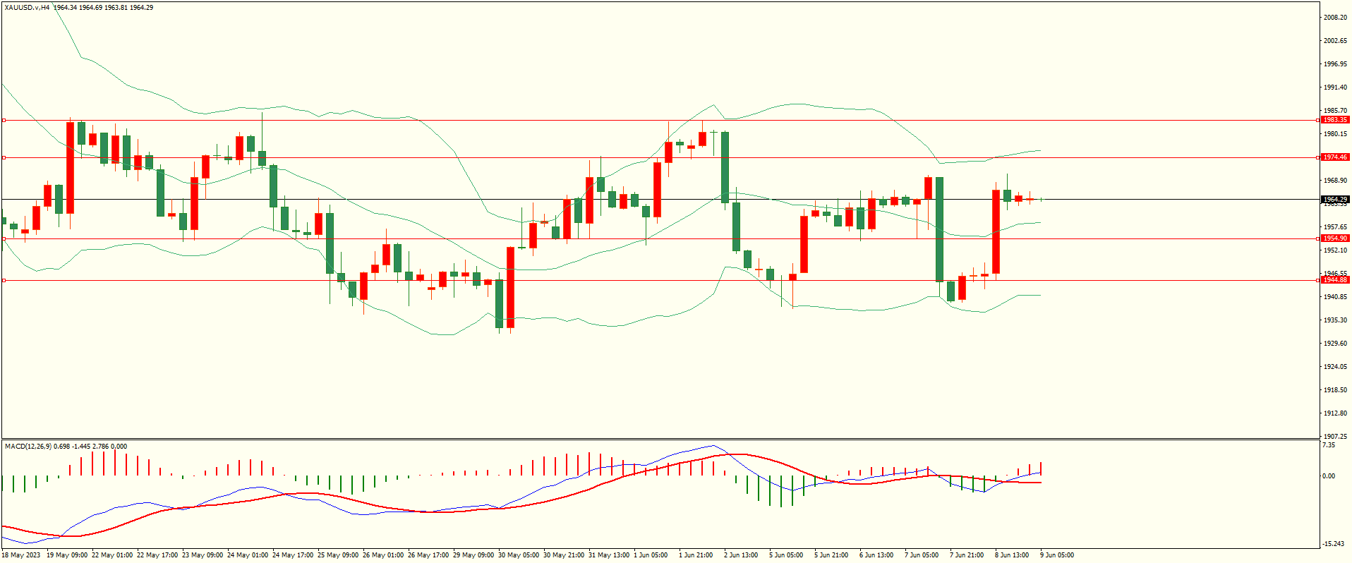Click the 18 May 2023 date label

[x=22, y=555]
